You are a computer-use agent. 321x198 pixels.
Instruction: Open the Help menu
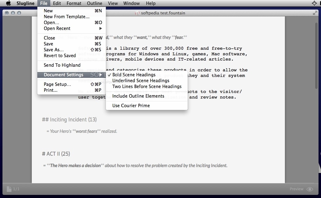pyautogui.click(x=151, y=3)
